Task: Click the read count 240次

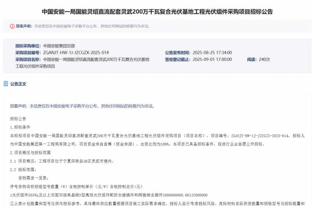Action: click(264, 59)
